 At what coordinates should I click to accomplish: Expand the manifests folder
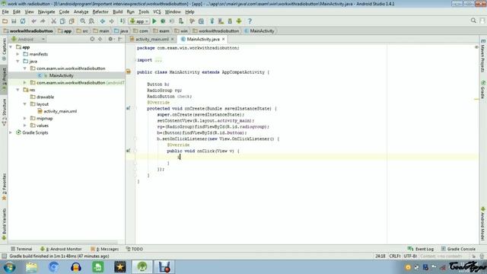(18, 54)
